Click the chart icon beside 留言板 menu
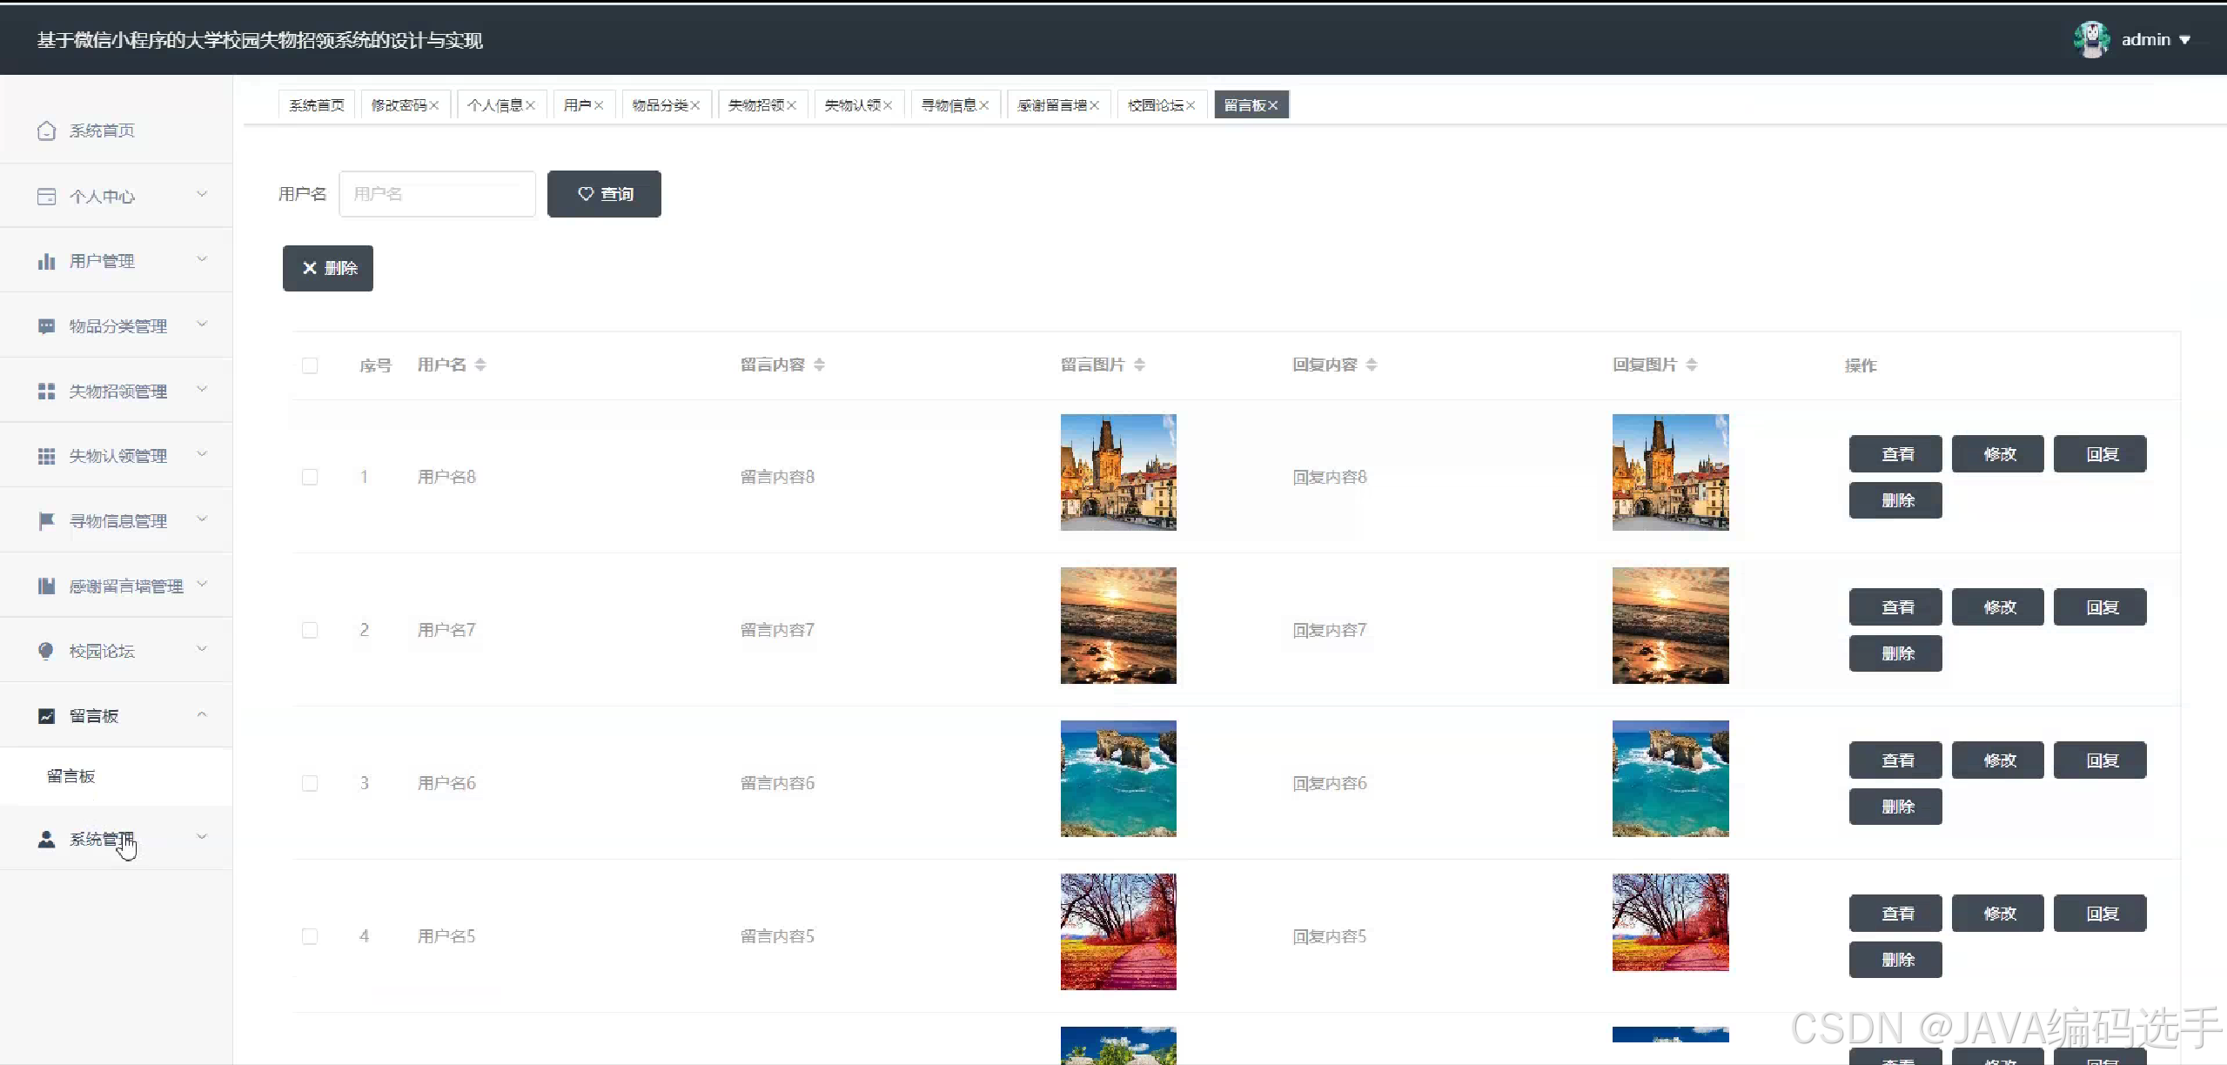 pyautogui.click(x=46, y=716)
